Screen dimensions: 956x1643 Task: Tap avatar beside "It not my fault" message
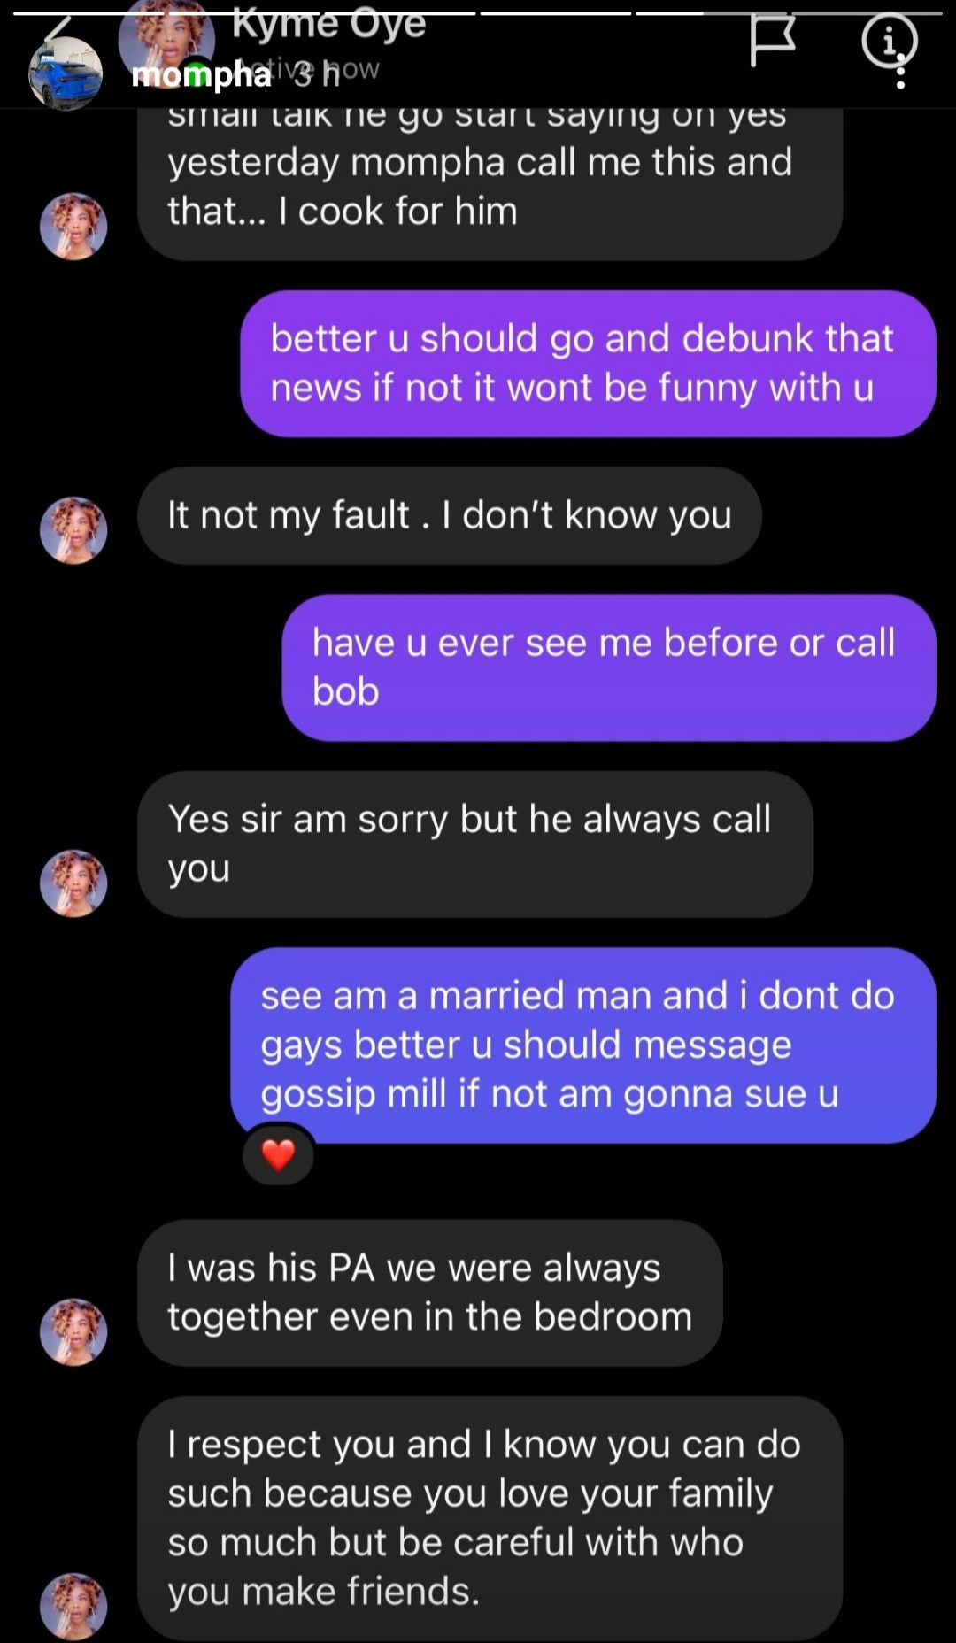73,530
